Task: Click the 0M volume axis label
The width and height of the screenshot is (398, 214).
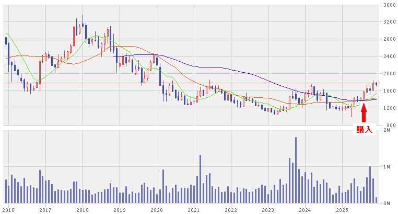Action: [389, 203]
